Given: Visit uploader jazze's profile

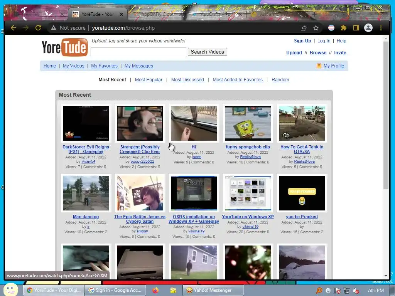Looking at the screenshot, I should tap(196, 157).
